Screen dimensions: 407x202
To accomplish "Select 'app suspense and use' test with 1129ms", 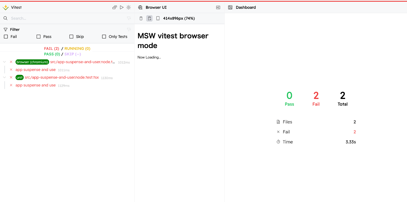I will tap(35, 85).
